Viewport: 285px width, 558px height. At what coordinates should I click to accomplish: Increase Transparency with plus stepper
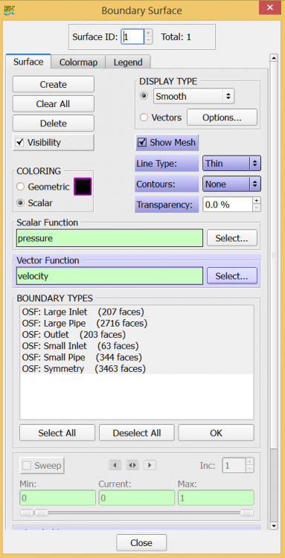click(256, 201)
